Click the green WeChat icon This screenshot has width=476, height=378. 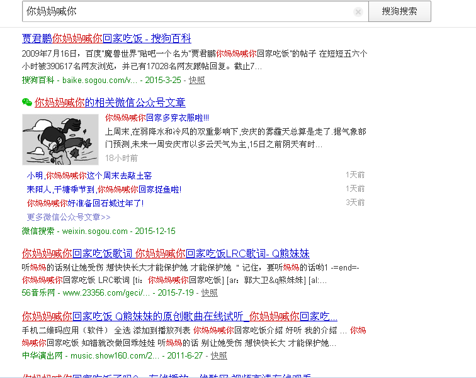click(27, 102)
